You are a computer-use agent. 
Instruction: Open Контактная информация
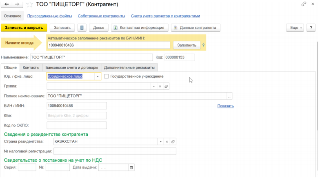pos(140,28)
